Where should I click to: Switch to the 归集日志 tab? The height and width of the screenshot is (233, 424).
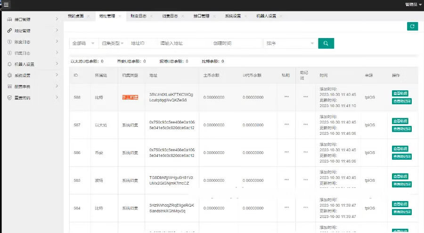(170, 16)
